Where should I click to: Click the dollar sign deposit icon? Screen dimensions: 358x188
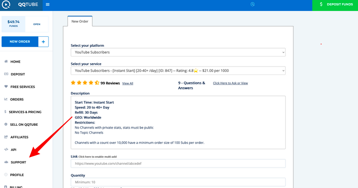321,5
